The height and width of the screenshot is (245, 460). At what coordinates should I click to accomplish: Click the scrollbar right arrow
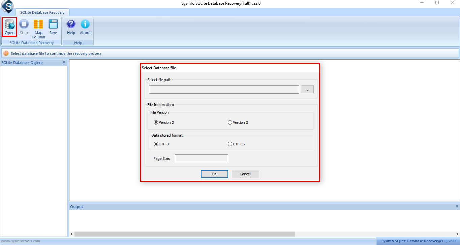point(457,234)
